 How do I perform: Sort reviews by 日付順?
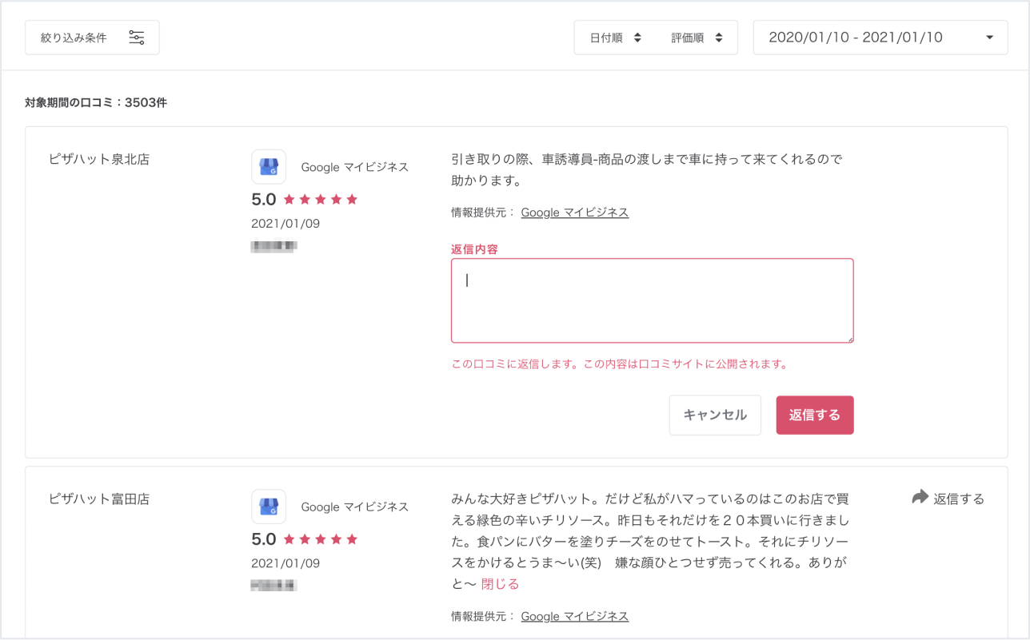click(x=616, y=38)
